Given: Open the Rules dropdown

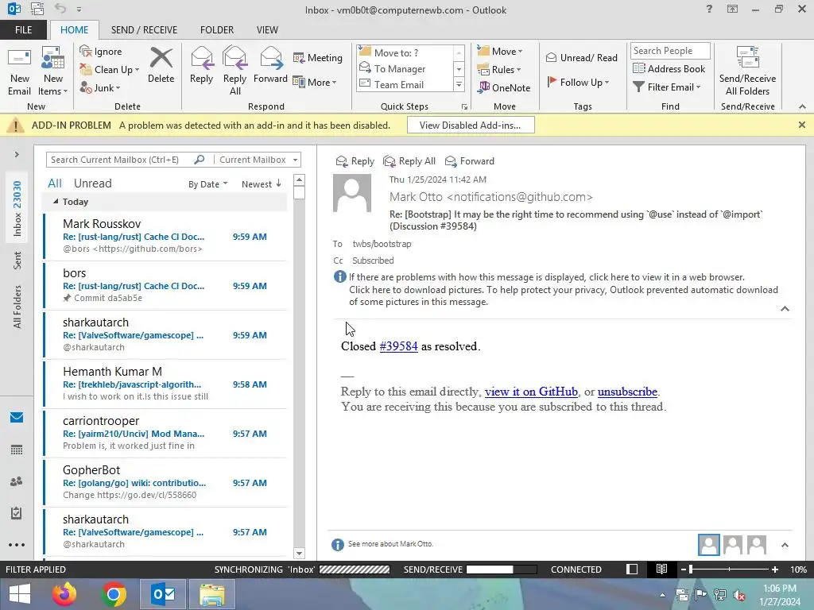Looking at the screenshot, I should (499, 70).
